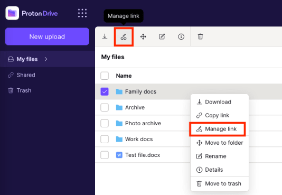
Task: Check the Work docs checkbox
Action: point(105,139)
